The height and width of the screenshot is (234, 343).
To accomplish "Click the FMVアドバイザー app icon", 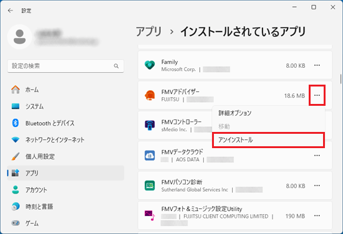I will coord(150,95).
